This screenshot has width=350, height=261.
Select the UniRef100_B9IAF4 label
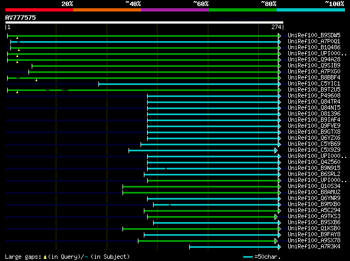click(x=314, y=120)
